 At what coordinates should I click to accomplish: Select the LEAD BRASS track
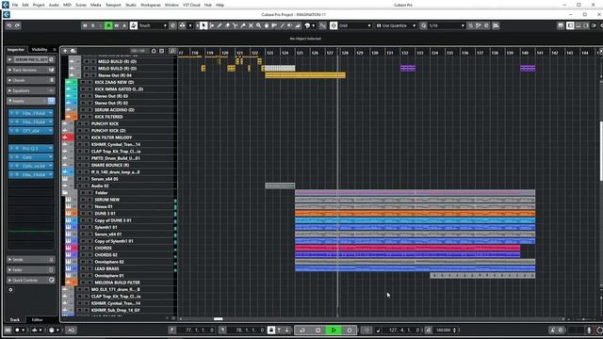[106, 268]
